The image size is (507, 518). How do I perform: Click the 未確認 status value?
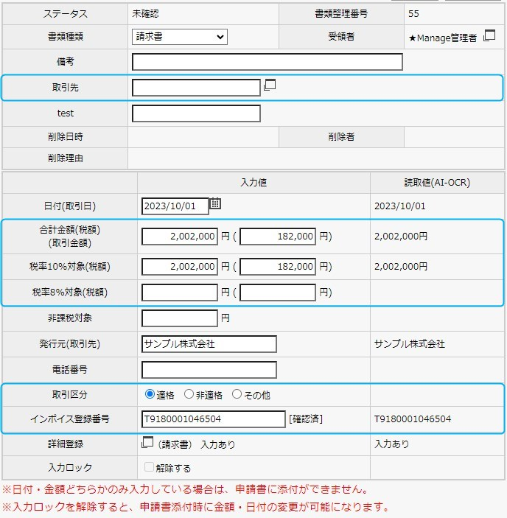pyautogui.click(x=145, y=13)
